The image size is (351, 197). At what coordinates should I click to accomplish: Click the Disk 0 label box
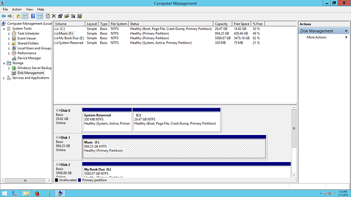click(68, 119)
